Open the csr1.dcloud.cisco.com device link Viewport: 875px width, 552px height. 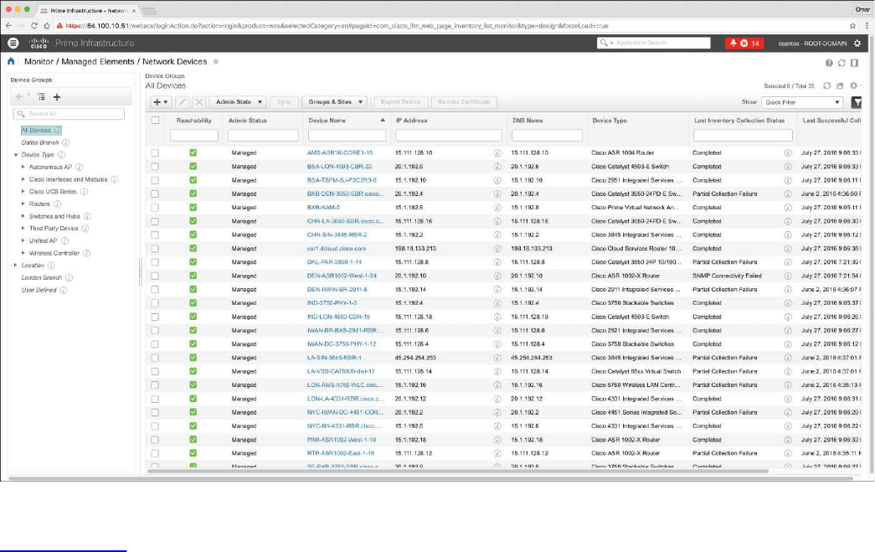pyautogui.click(x=337, y=249)
